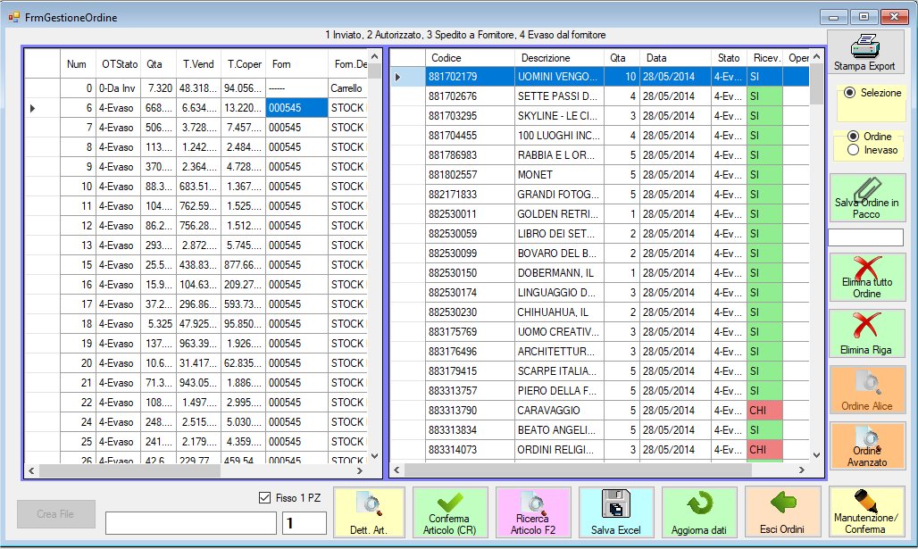This screenshot has width=918, height=549.
Task: Click Elimina Riga red X button
Action: click(x=867, y=334)
